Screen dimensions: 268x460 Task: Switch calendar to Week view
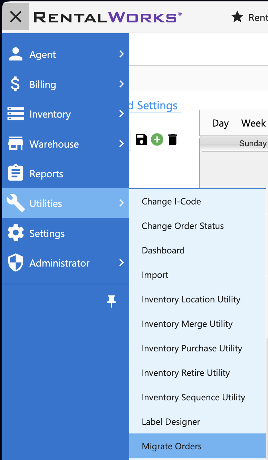[253, 123]
